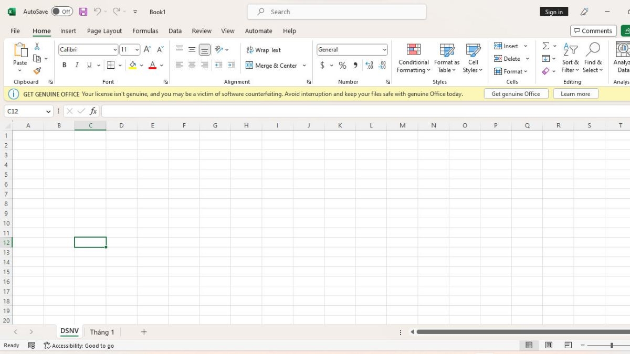Click Increase Decimal icon

pos(369,66)
